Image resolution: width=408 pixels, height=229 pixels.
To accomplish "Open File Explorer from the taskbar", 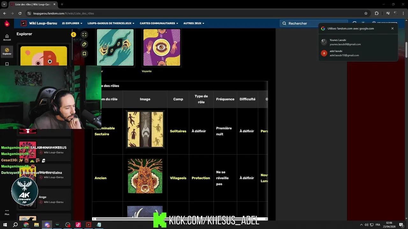I will tap(37, 225).
